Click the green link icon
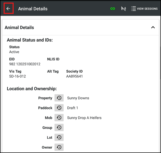This screenshot has width=161, height=153. tap(113, 9)
